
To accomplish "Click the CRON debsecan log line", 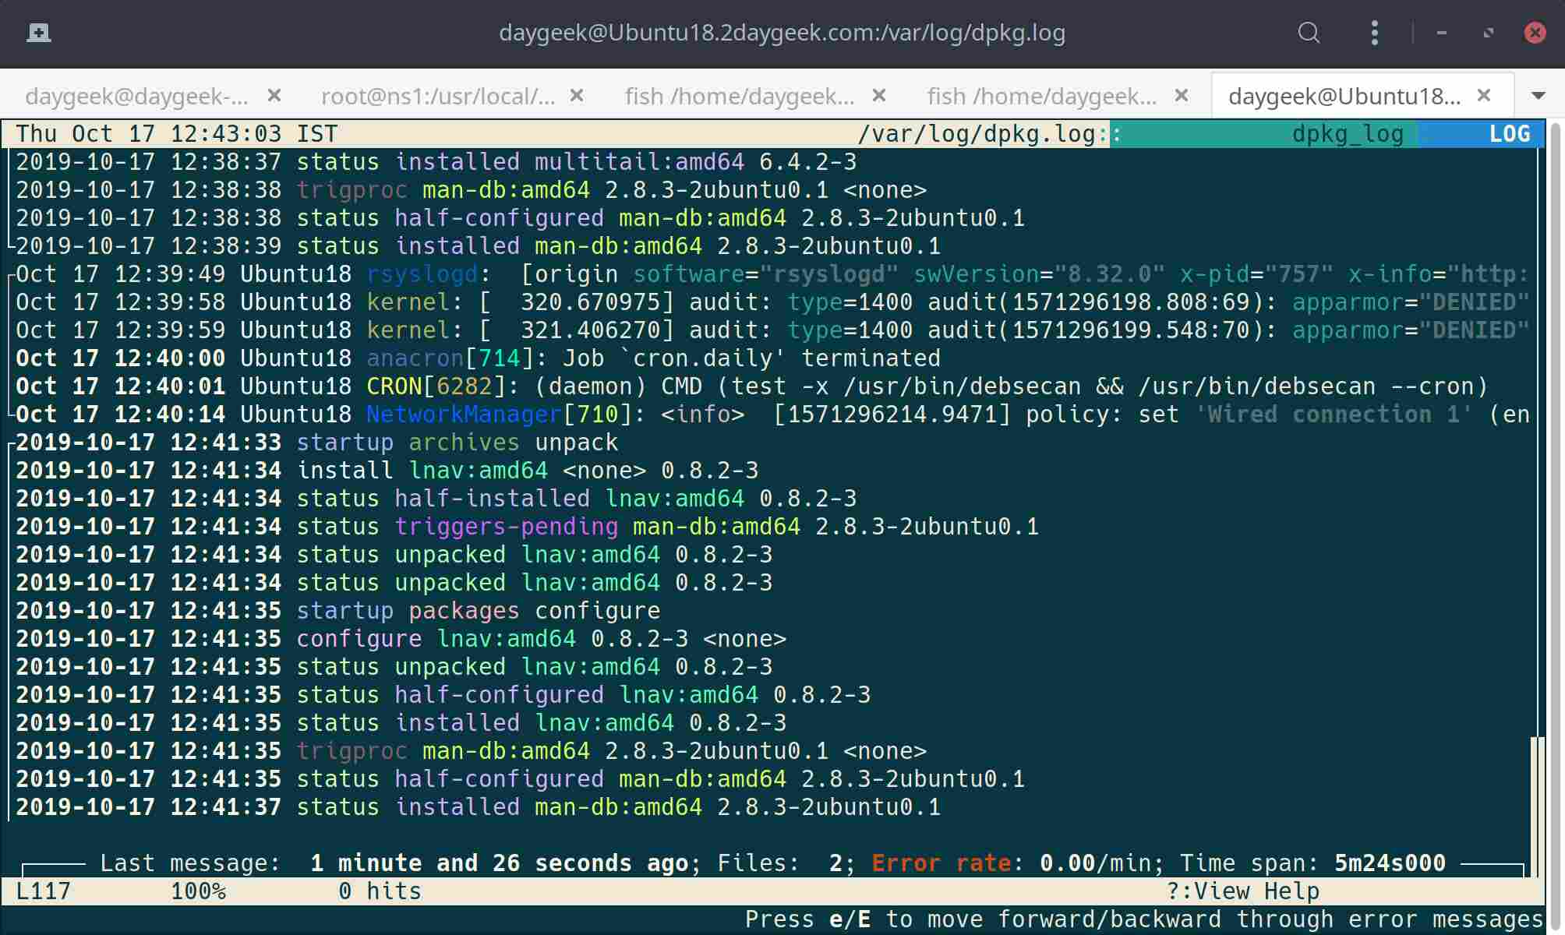I will point(751,386).
